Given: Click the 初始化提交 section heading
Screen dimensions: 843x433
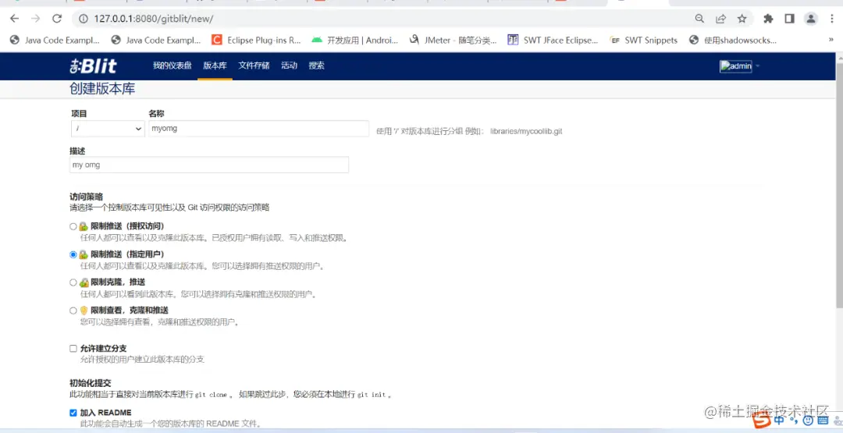Looking at the screenshot, I should [91, 383].
